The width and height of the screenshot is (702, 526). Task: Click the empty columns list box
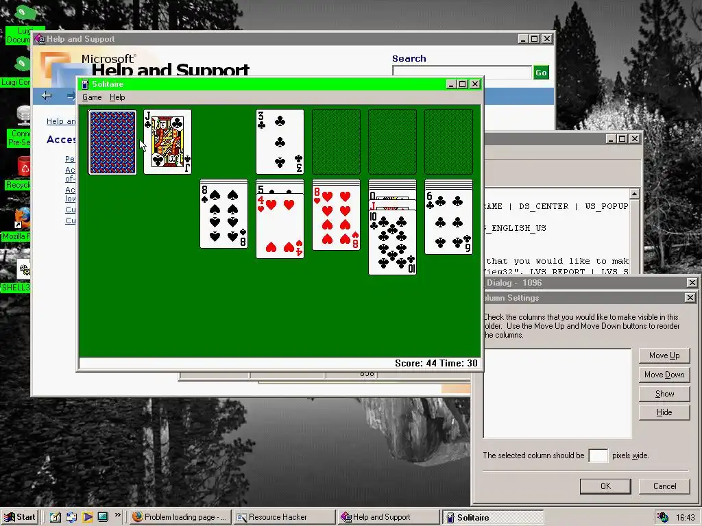tap(557, 393)
